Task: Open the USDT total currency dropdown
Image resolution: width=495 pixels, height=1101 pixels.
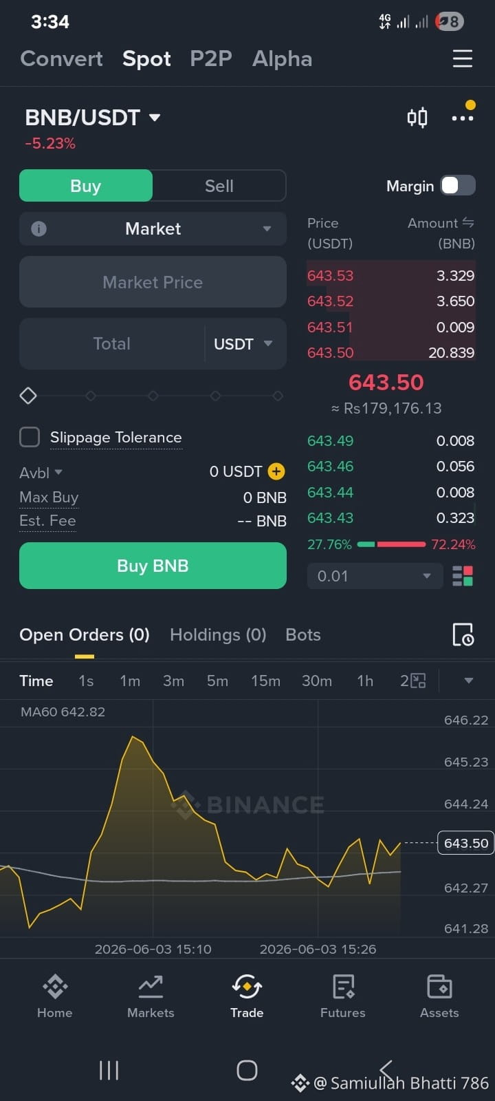Action: pos(243,344)
